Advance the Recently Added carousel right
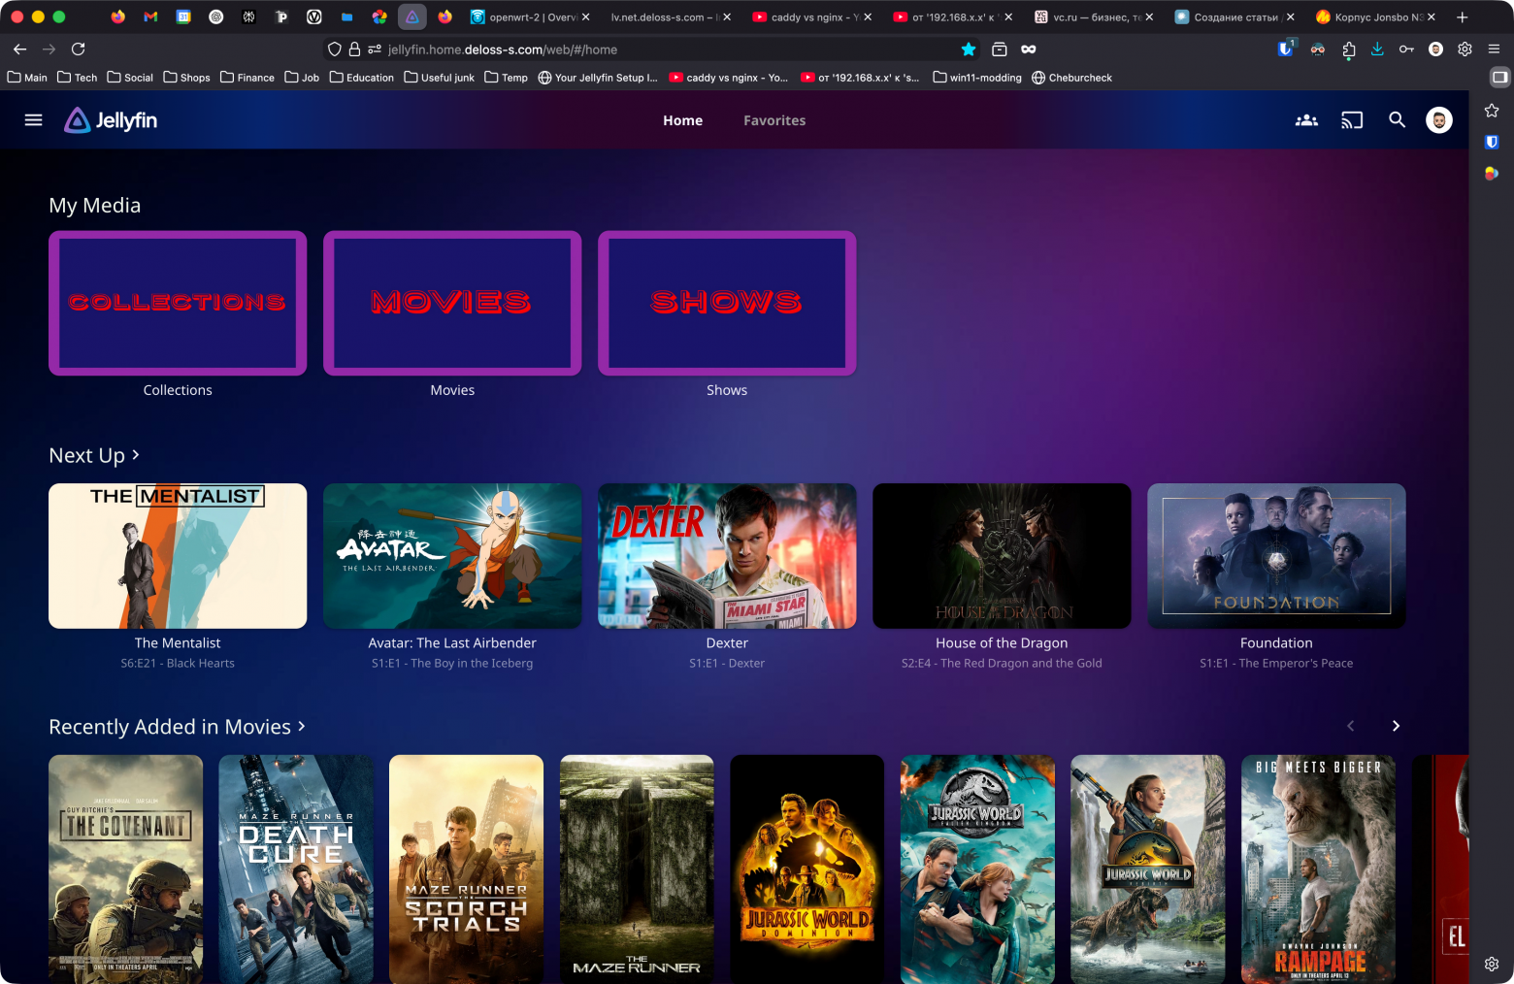This screenshot has height=984, width=1514. pos(1396,725)
